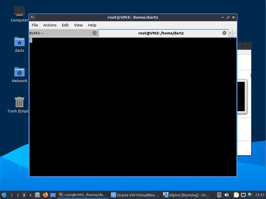The image size is (266, 199).
Task: Switch to workspace 4
Action: coord(30,195)
